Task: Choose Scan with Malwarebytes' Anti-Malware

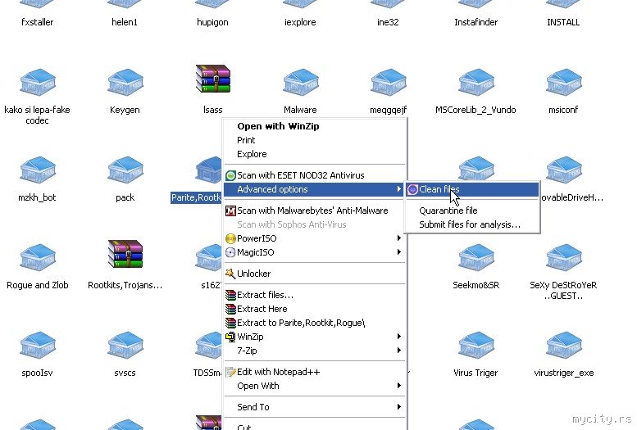Action: click(x=315, y=210)
